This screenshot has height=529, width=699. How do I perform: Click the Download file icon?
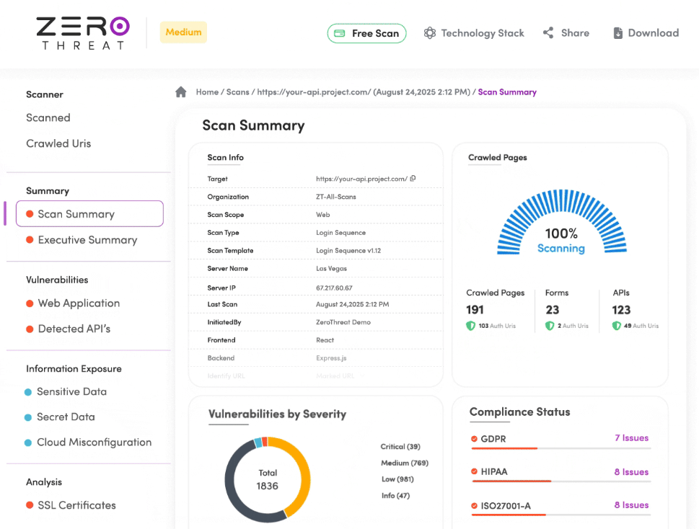click(617, 33)
